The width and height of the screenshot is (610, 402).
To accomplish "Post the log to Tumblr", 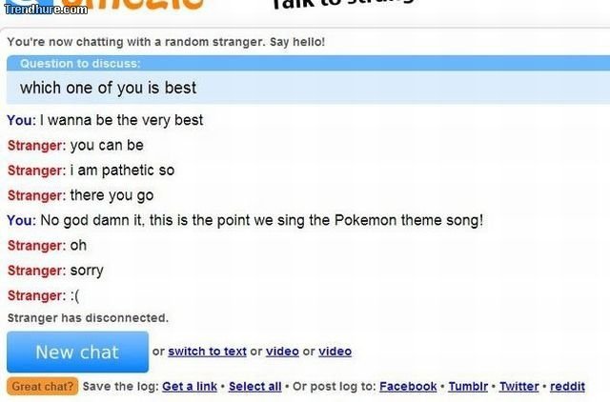I will pyautogui.click(x=468, y=386).
